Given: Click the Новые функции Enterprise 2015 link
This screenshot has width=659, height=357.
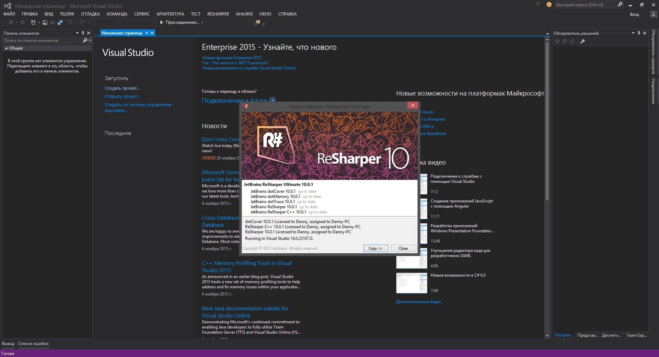Looking at the screenshot, I should (232, 58).
